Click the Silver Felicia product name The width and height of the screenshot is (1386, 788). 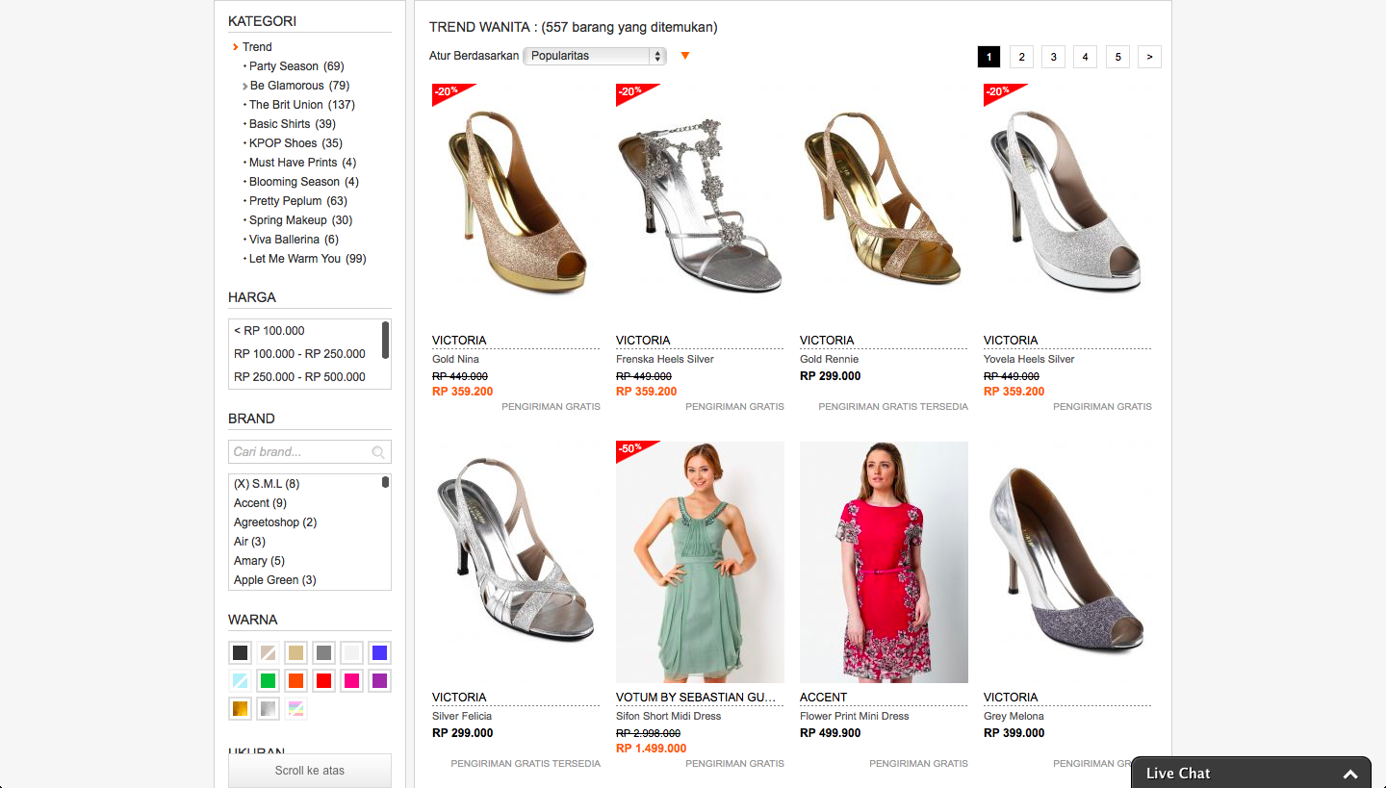(462, 717)
